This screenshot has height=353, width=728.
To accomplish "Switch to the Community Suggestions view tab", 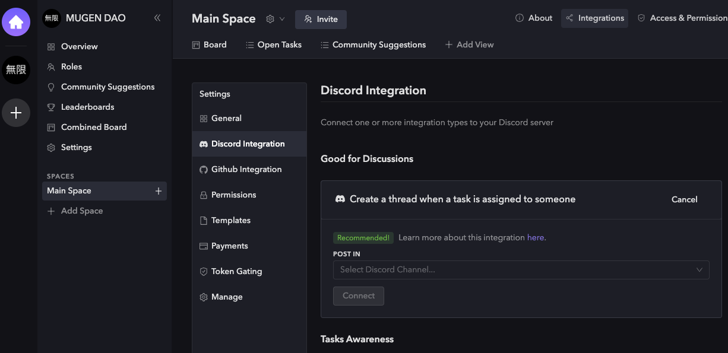I will (373, 44).
